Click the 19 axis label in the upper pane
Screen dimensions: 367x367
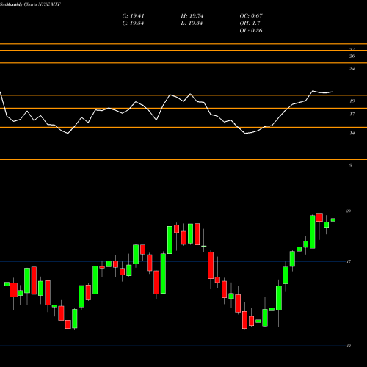(x=352, y=101)
